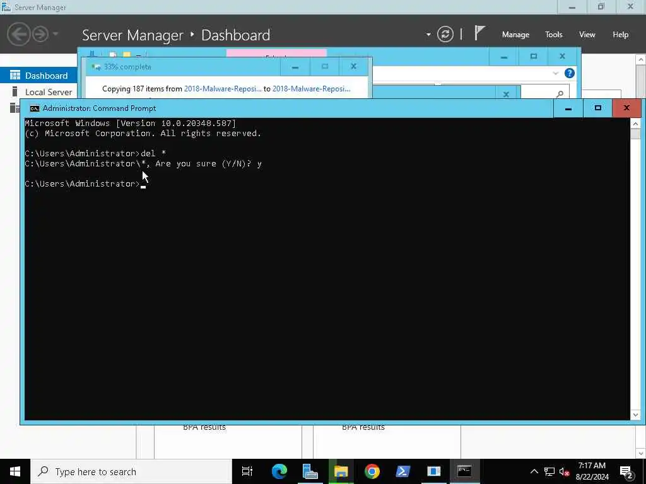
Task: Click the Dashboard breadcrumb in the header
Action: pyautogui.click(x=236, y=35)
